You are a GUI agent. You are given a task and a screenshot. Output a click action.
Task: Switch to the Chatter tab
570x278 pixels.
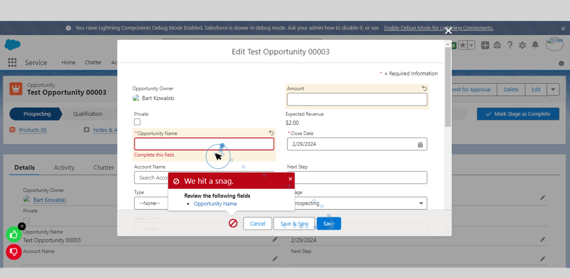click(103, 167)
